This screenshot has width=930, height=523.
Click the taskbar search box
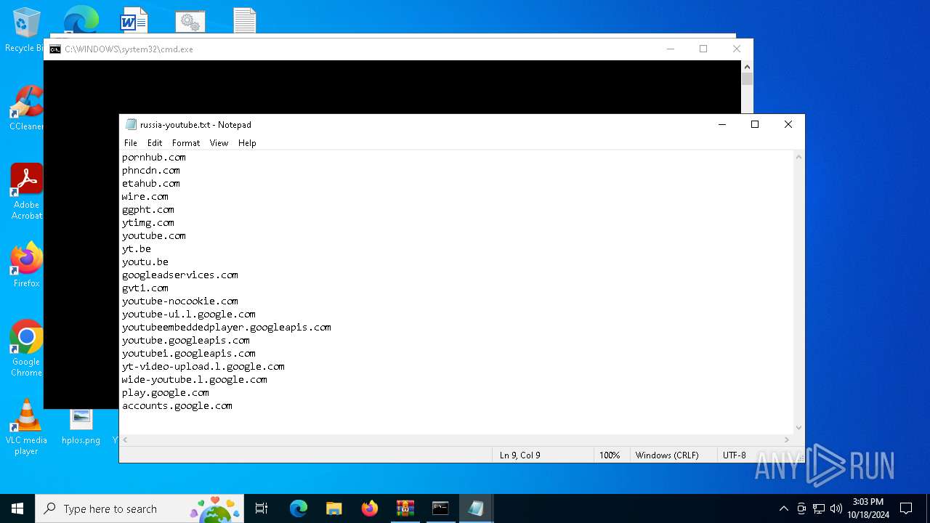[x=141, y=508]
